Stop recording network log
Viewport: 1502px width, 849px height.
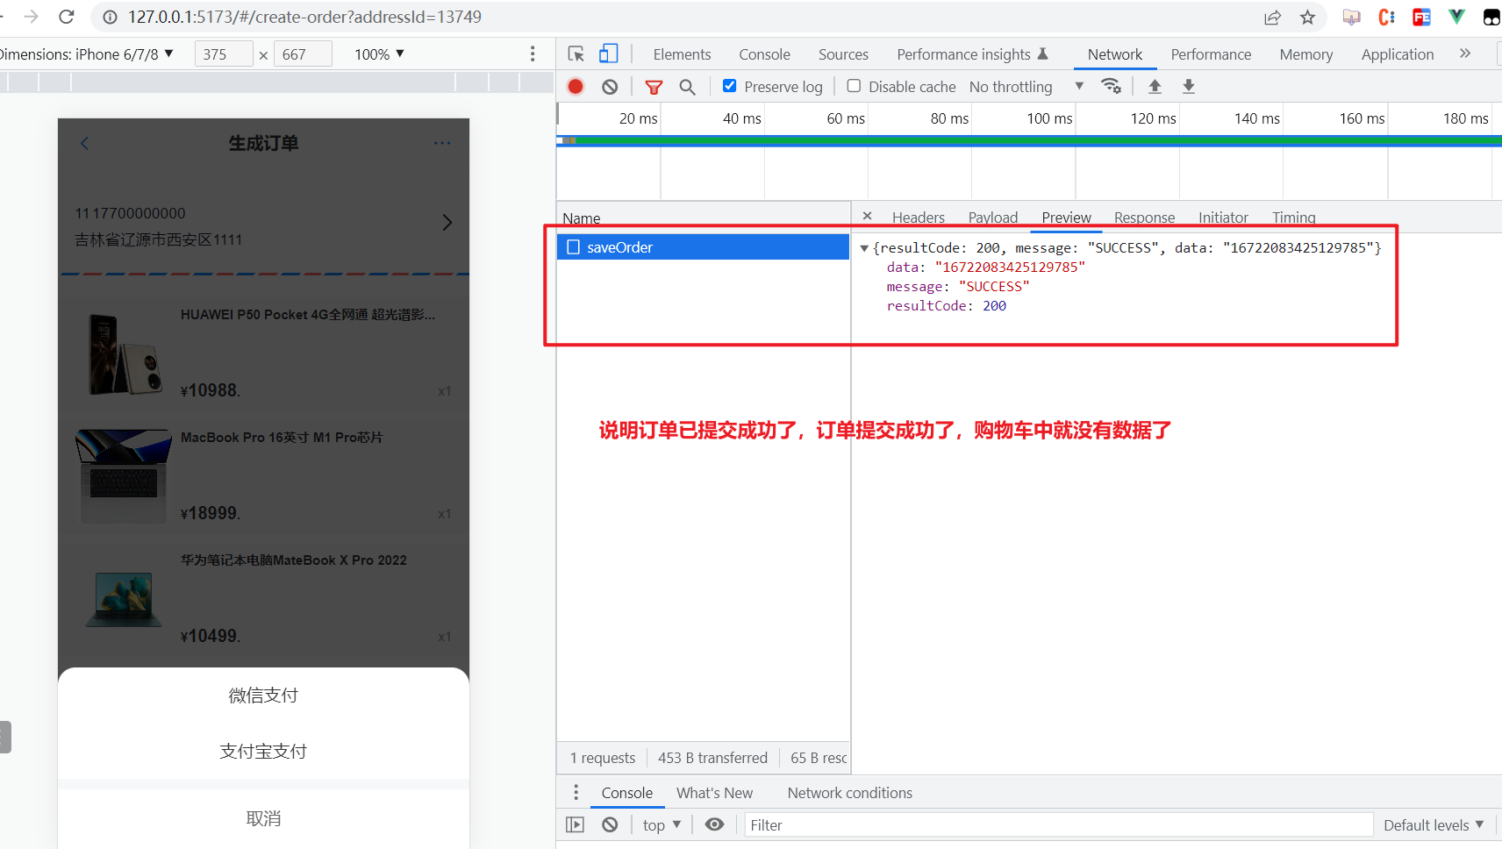pos(576,87)
